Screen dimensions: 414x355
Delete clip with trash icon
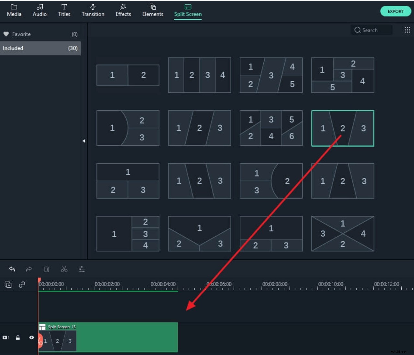point(47,269)
